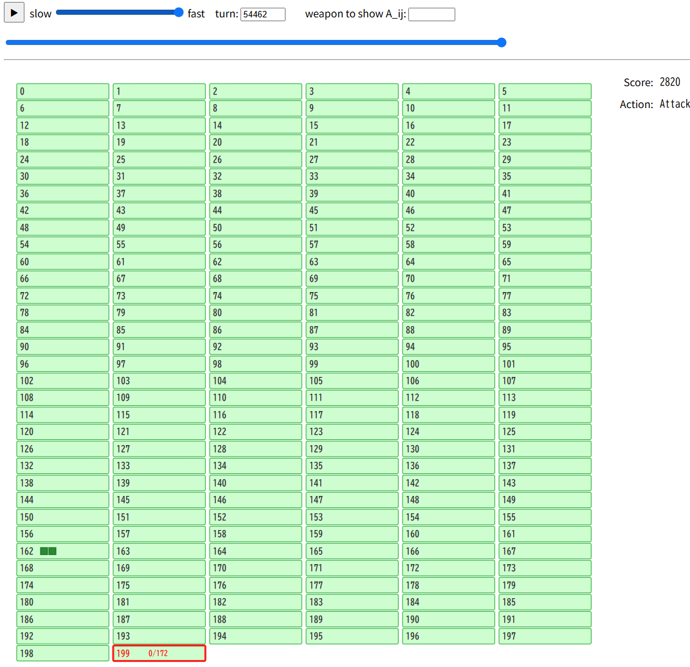Select cell 176
Image resolution: width=690 pixels, height=667 pixels.
click(x=256, y=585)
